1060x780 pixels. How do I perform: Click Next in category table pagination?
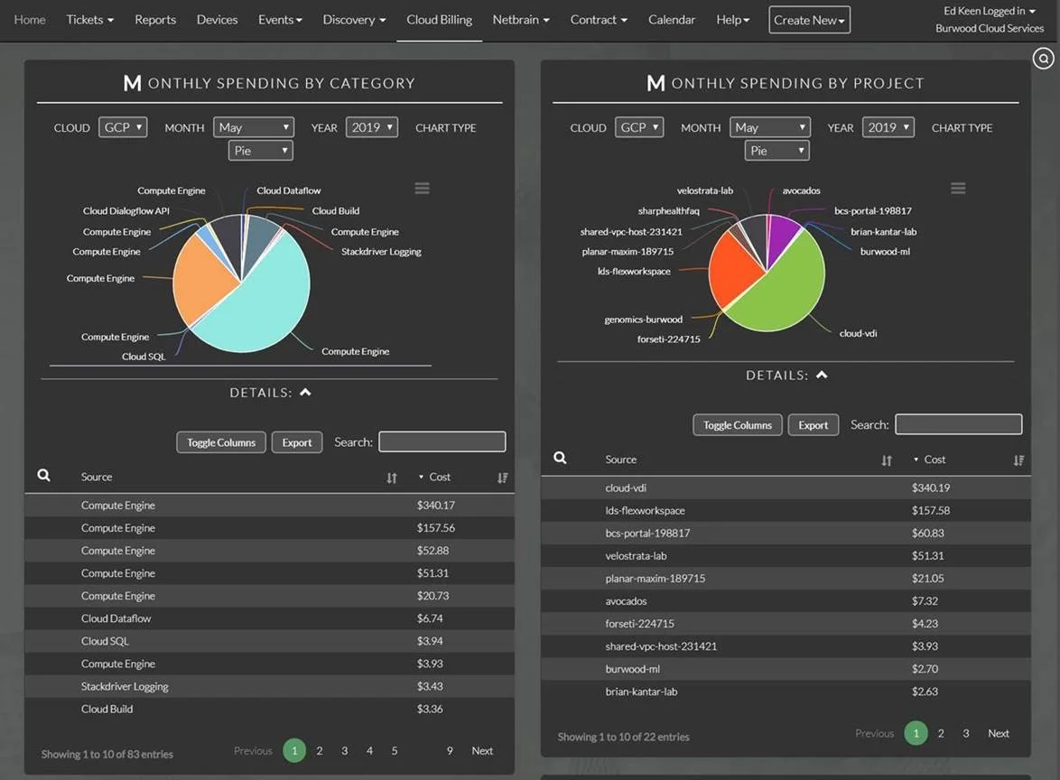(482, 750)
